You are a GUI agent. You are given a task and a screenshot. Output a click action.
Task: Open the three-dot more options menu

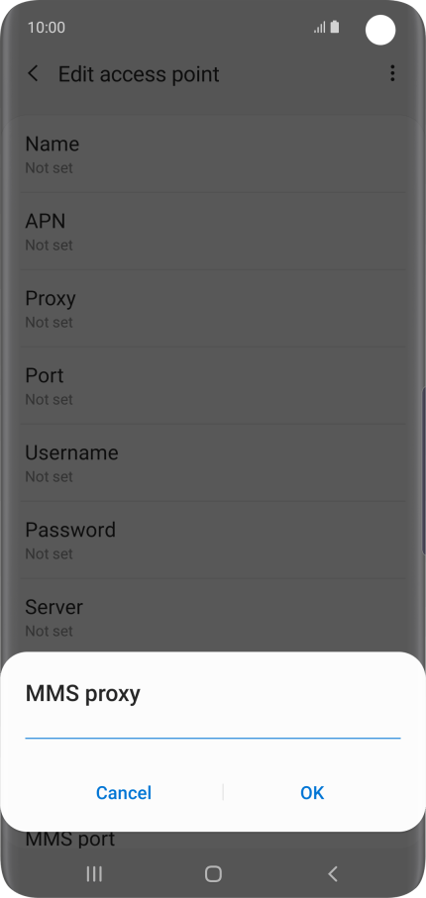(392, 73)
